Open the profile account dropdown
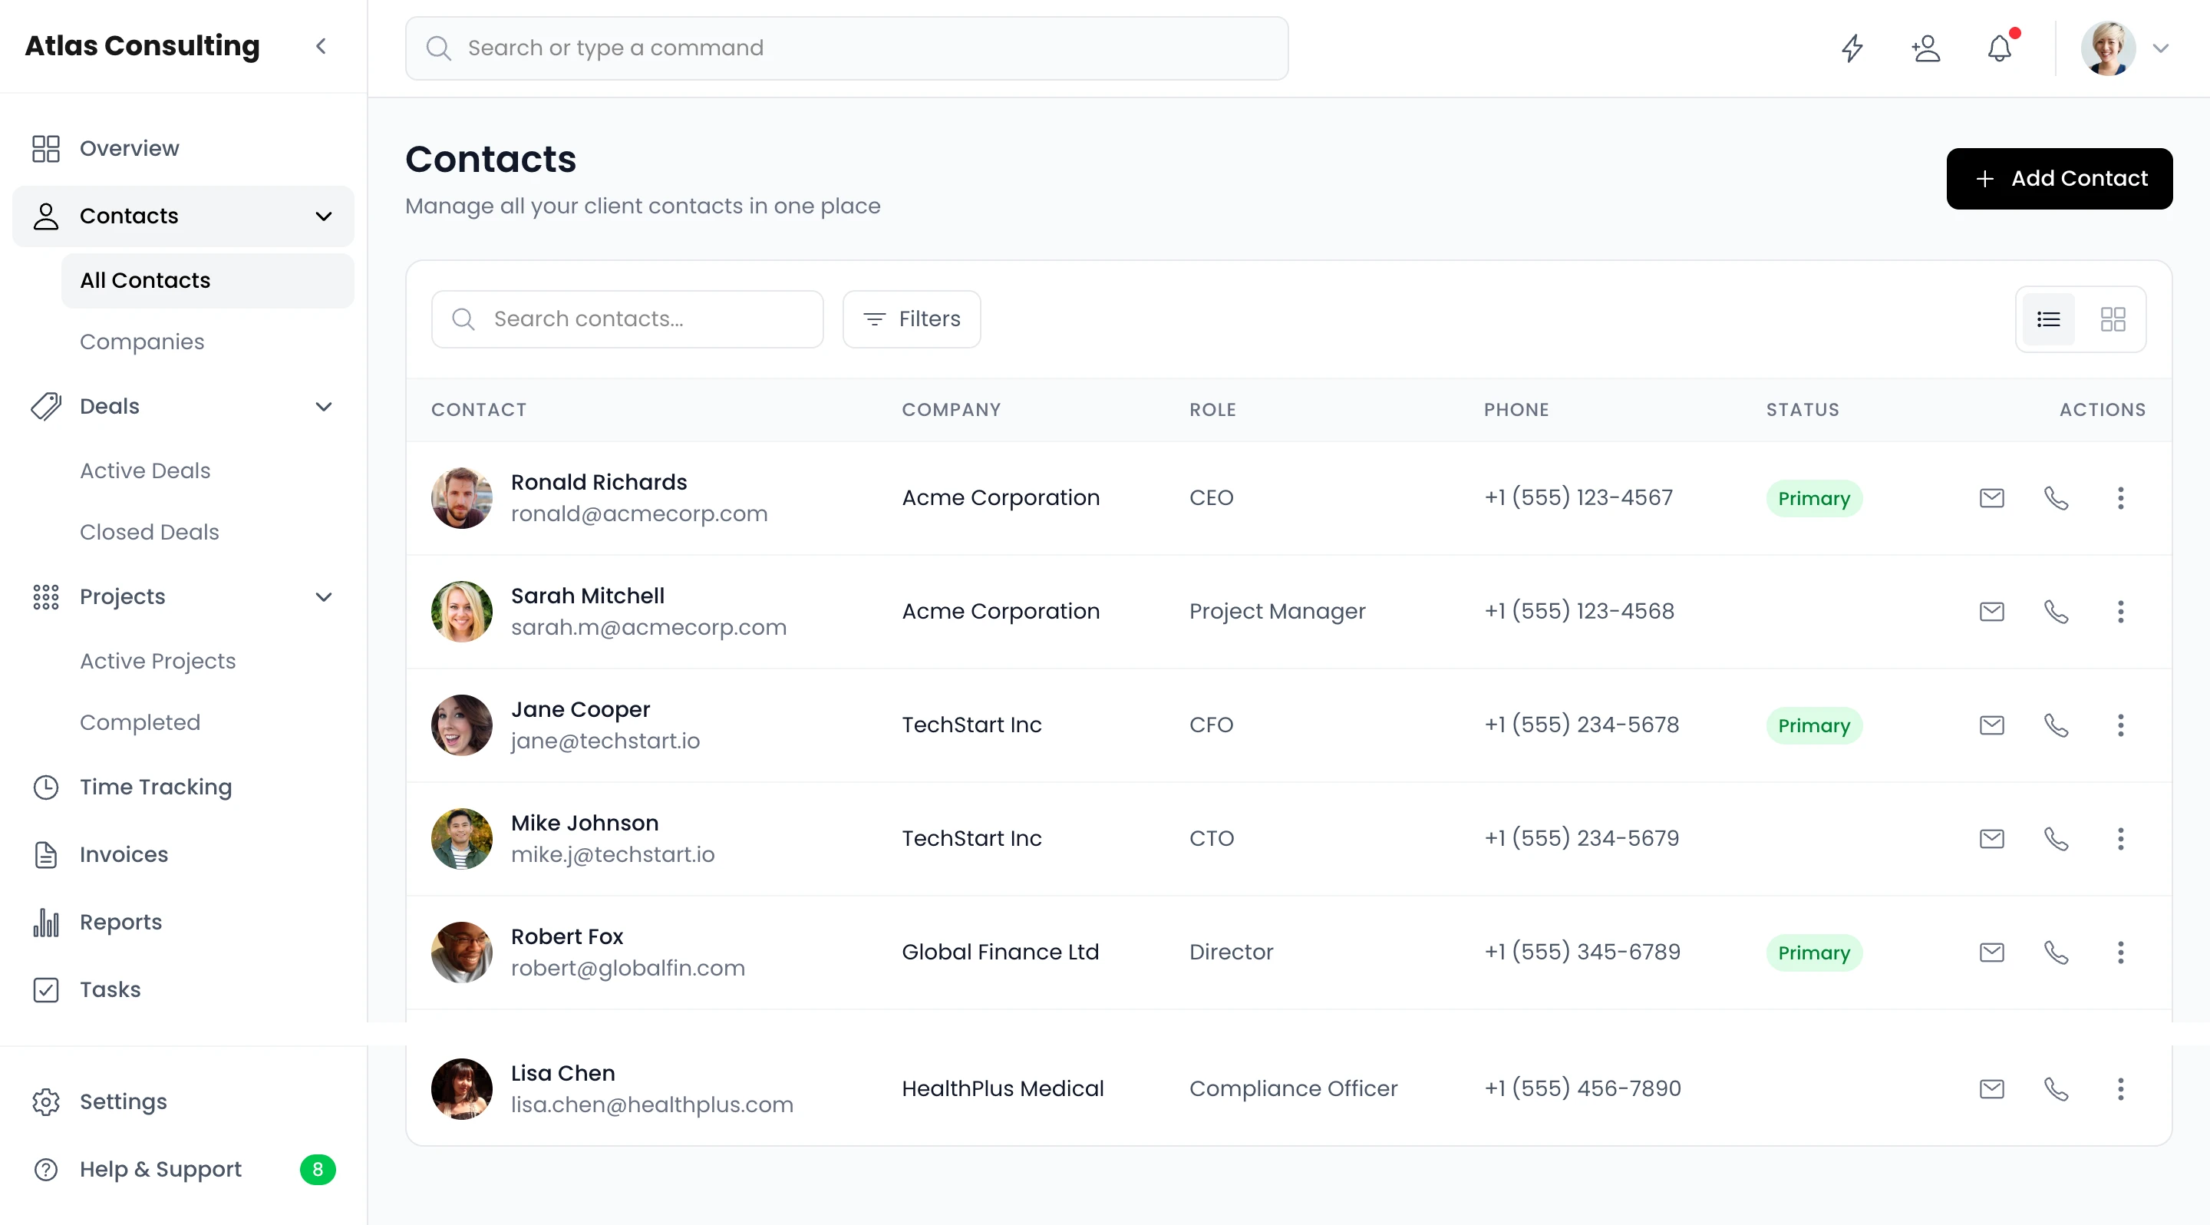Image resolution: width=2210 pixels, height=1225 pixels. pyautogui.click(x=2162, y=49)
